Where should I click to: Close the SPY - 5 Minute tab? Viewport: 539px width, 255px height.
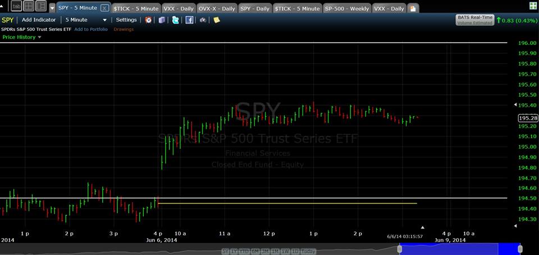pyautogui.click(x=104, y=8)
